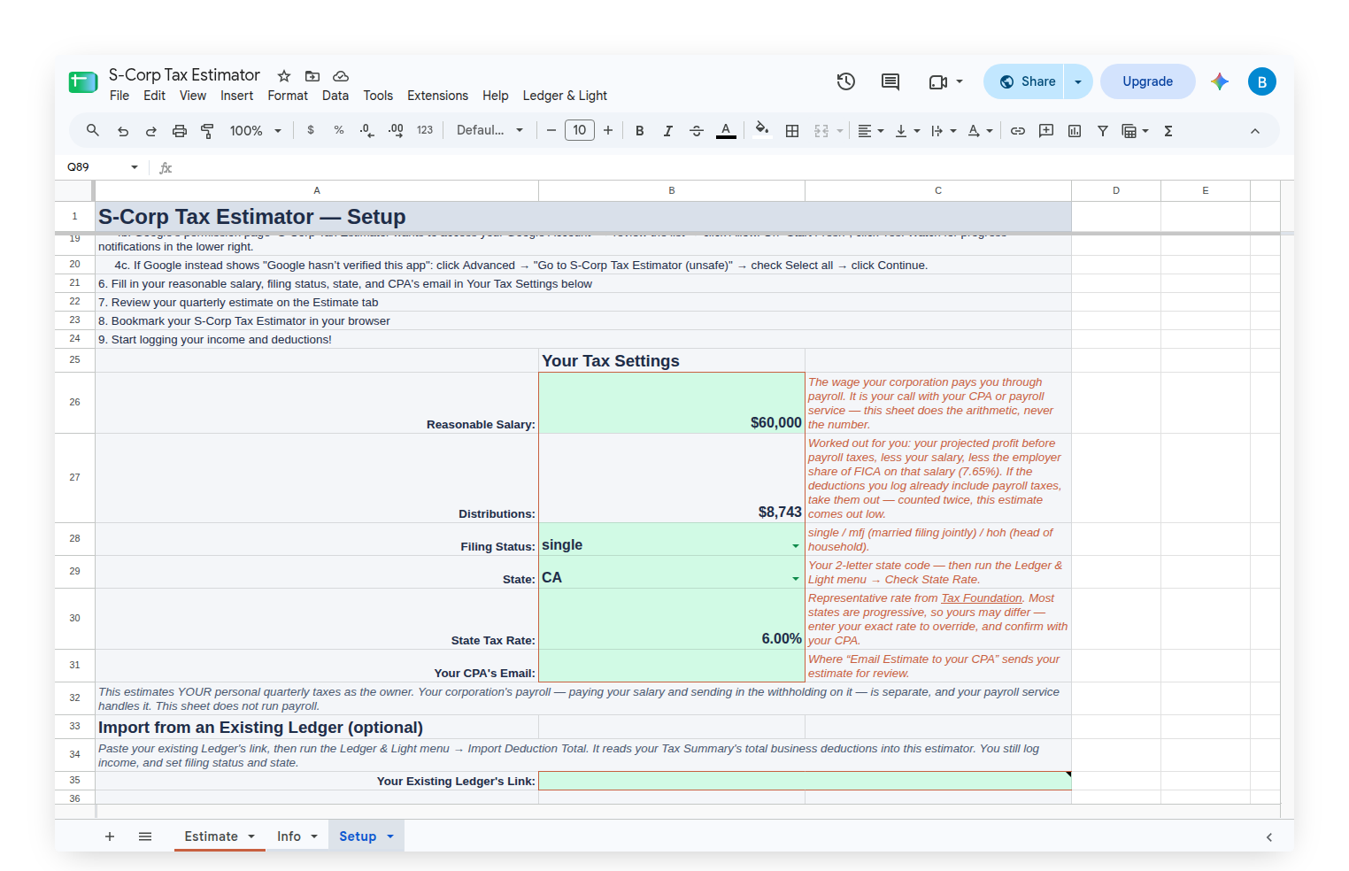Toggle bold formatting

(x=640, y=131)
